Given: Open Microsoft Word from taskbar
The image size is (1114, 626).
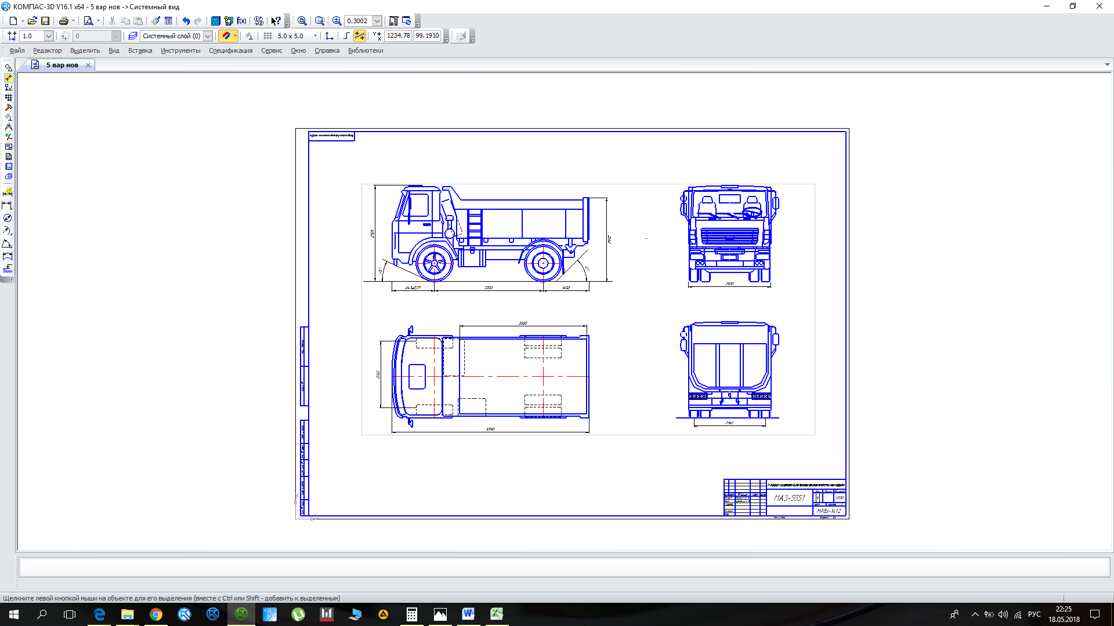Looking at the screenshot, I should click(468, 614).
